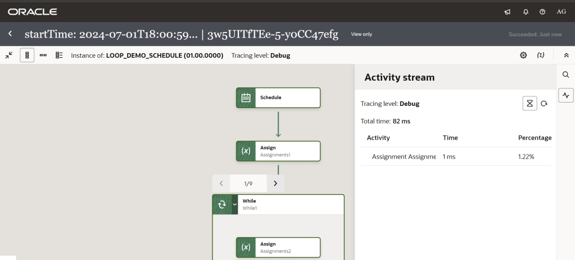575x260 pixels.
Task: Click the back arrow beside the instance title
Action: tap(10, 34)
